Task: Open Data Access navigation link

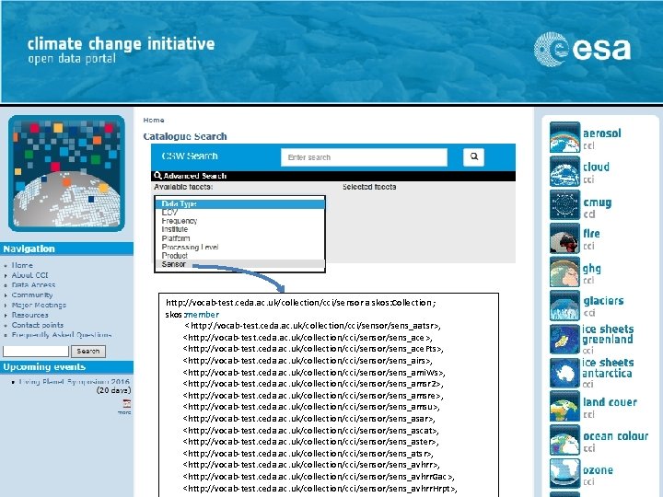Action: (33, 284)
